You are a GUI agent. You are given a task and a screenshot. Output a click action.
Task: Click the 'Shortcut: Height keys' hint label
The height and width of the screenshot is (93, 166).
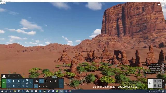tap(156, 64)
